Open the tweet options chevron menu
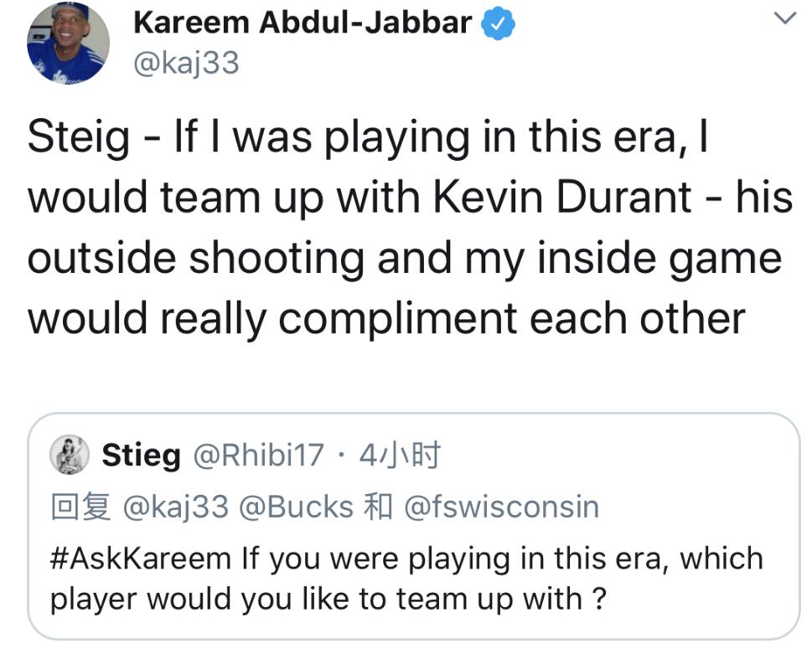This screenshot has width=812, height=649. tap(783, 18)
